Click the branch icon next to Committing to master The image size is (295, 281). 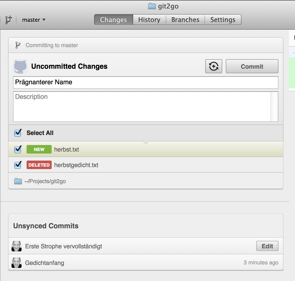pos(18,45)
